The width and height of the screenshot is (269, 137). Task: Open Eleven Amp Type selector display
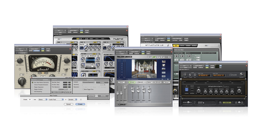click(204, 75)
